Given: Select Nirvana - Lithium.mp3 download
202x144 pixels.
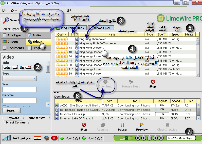Looking at the screenshot, I should [x=126, y=114].
